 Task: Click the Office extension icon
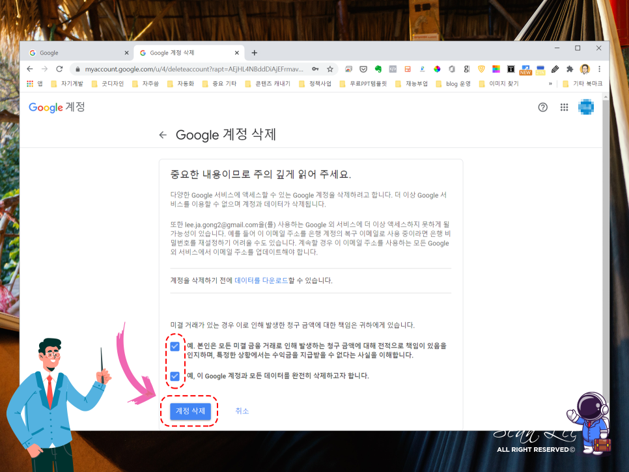point(452,69)
